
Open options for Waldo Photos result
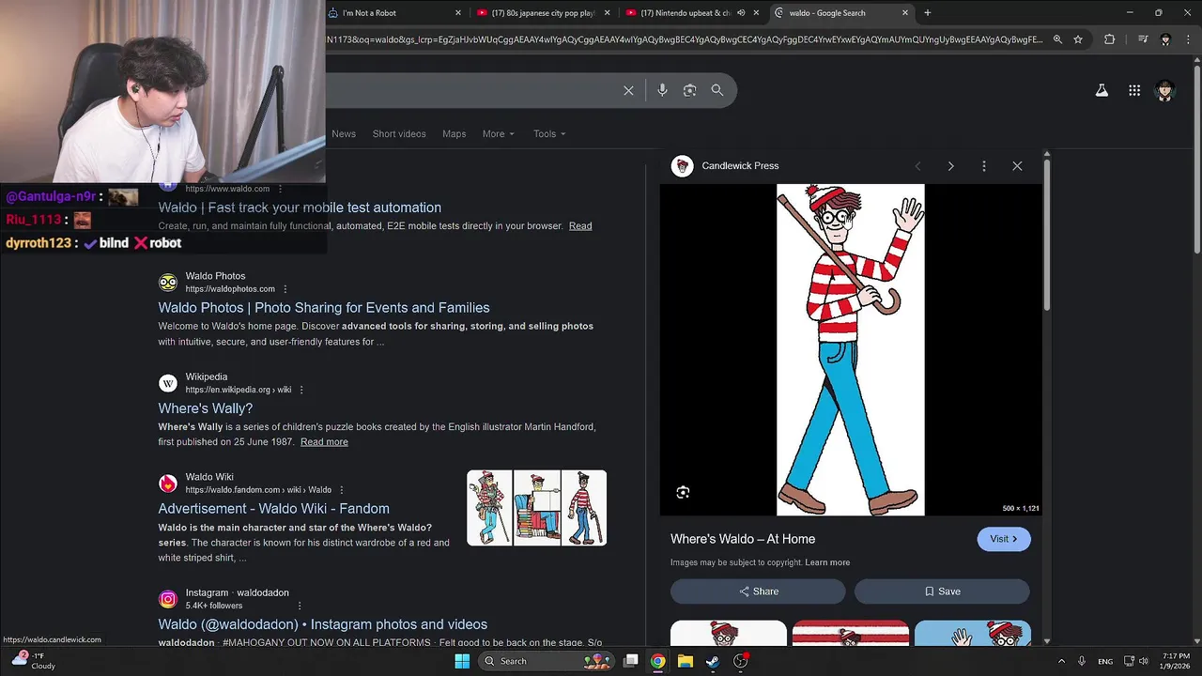pyautogui.click(x=285, y=289)
